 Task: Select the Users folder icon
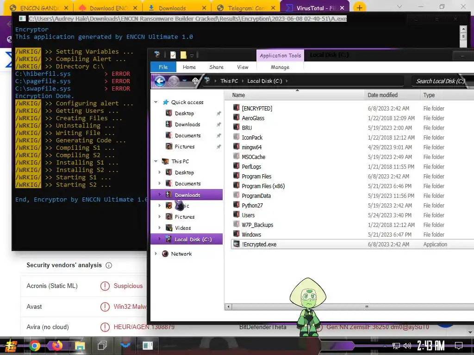pyautogui.click(x=237, y=214)
